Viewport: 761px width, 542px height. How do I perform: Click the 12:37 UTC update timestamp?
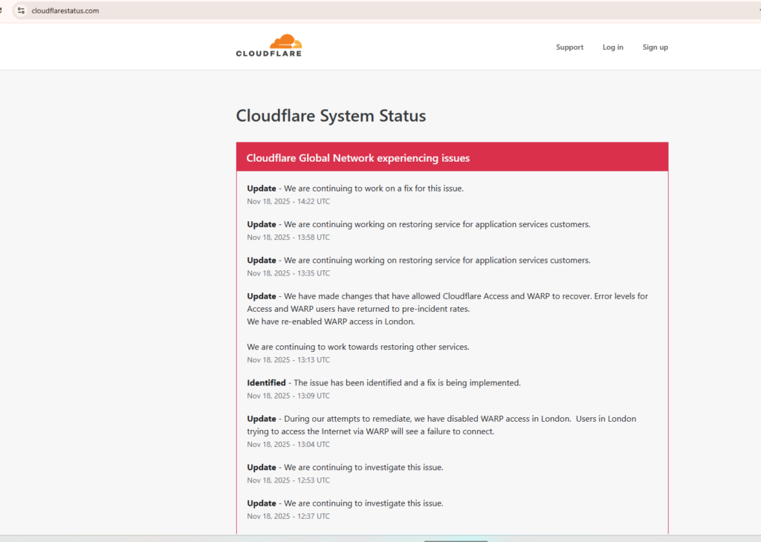tap(288, 516)
